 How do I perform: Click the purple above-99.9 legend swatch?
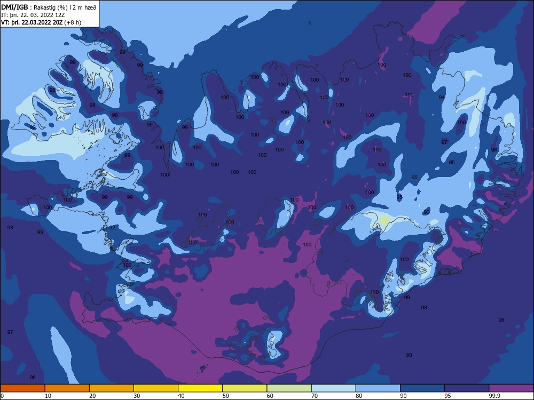[511, 388]
